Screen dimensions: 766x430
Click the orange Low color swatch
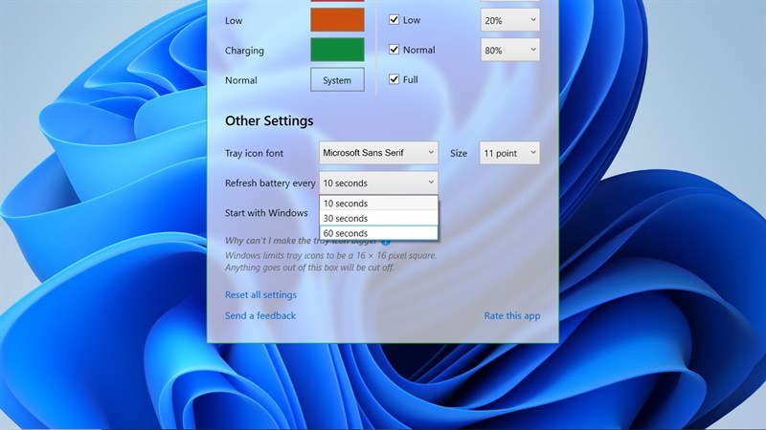337,20
